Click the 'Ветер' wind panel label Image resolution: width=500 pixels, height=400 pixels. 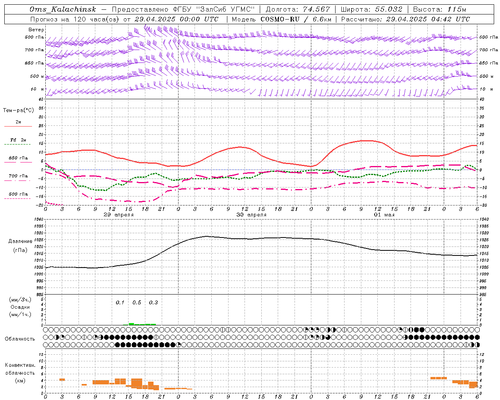click(36, 30)
